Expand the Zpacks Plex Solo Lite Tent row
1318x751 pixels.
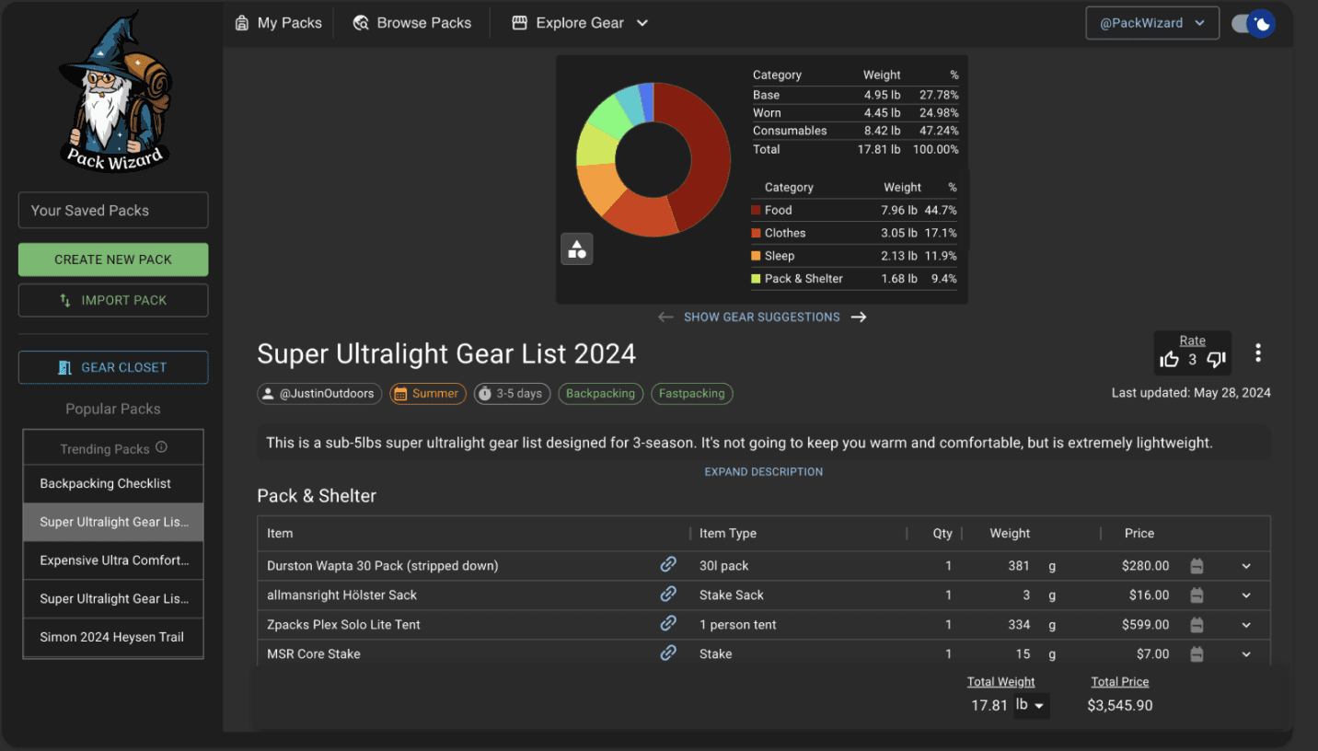tap(1246, 625)
